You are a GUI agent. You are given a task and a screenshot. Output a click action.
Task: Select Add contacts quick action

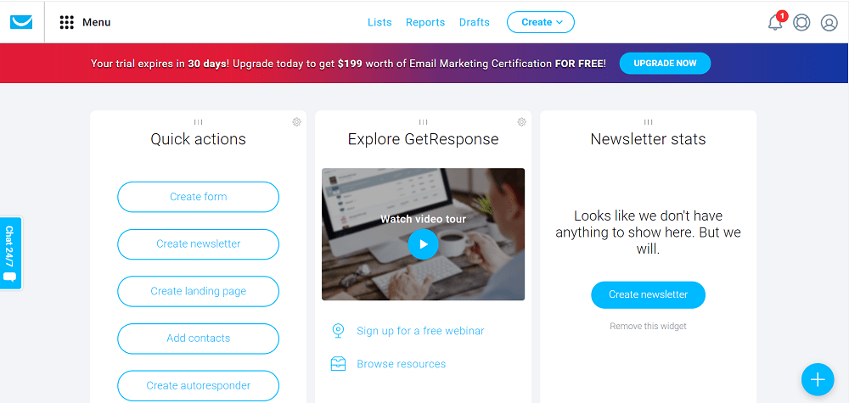click(x=198, y=339)
